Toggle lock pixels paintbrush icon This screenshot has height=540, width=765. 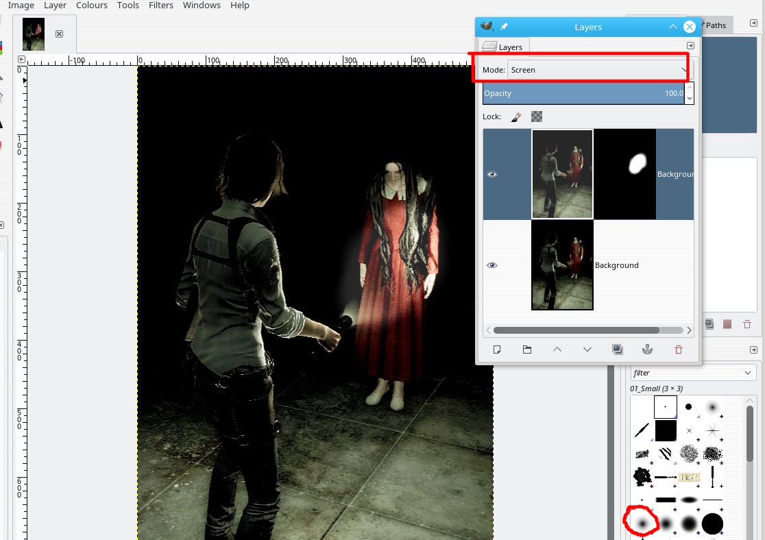coord(516,116)
